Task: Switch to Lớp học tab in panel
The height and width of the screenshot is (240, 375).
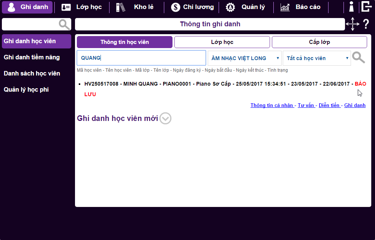Action: click(222, 42)
